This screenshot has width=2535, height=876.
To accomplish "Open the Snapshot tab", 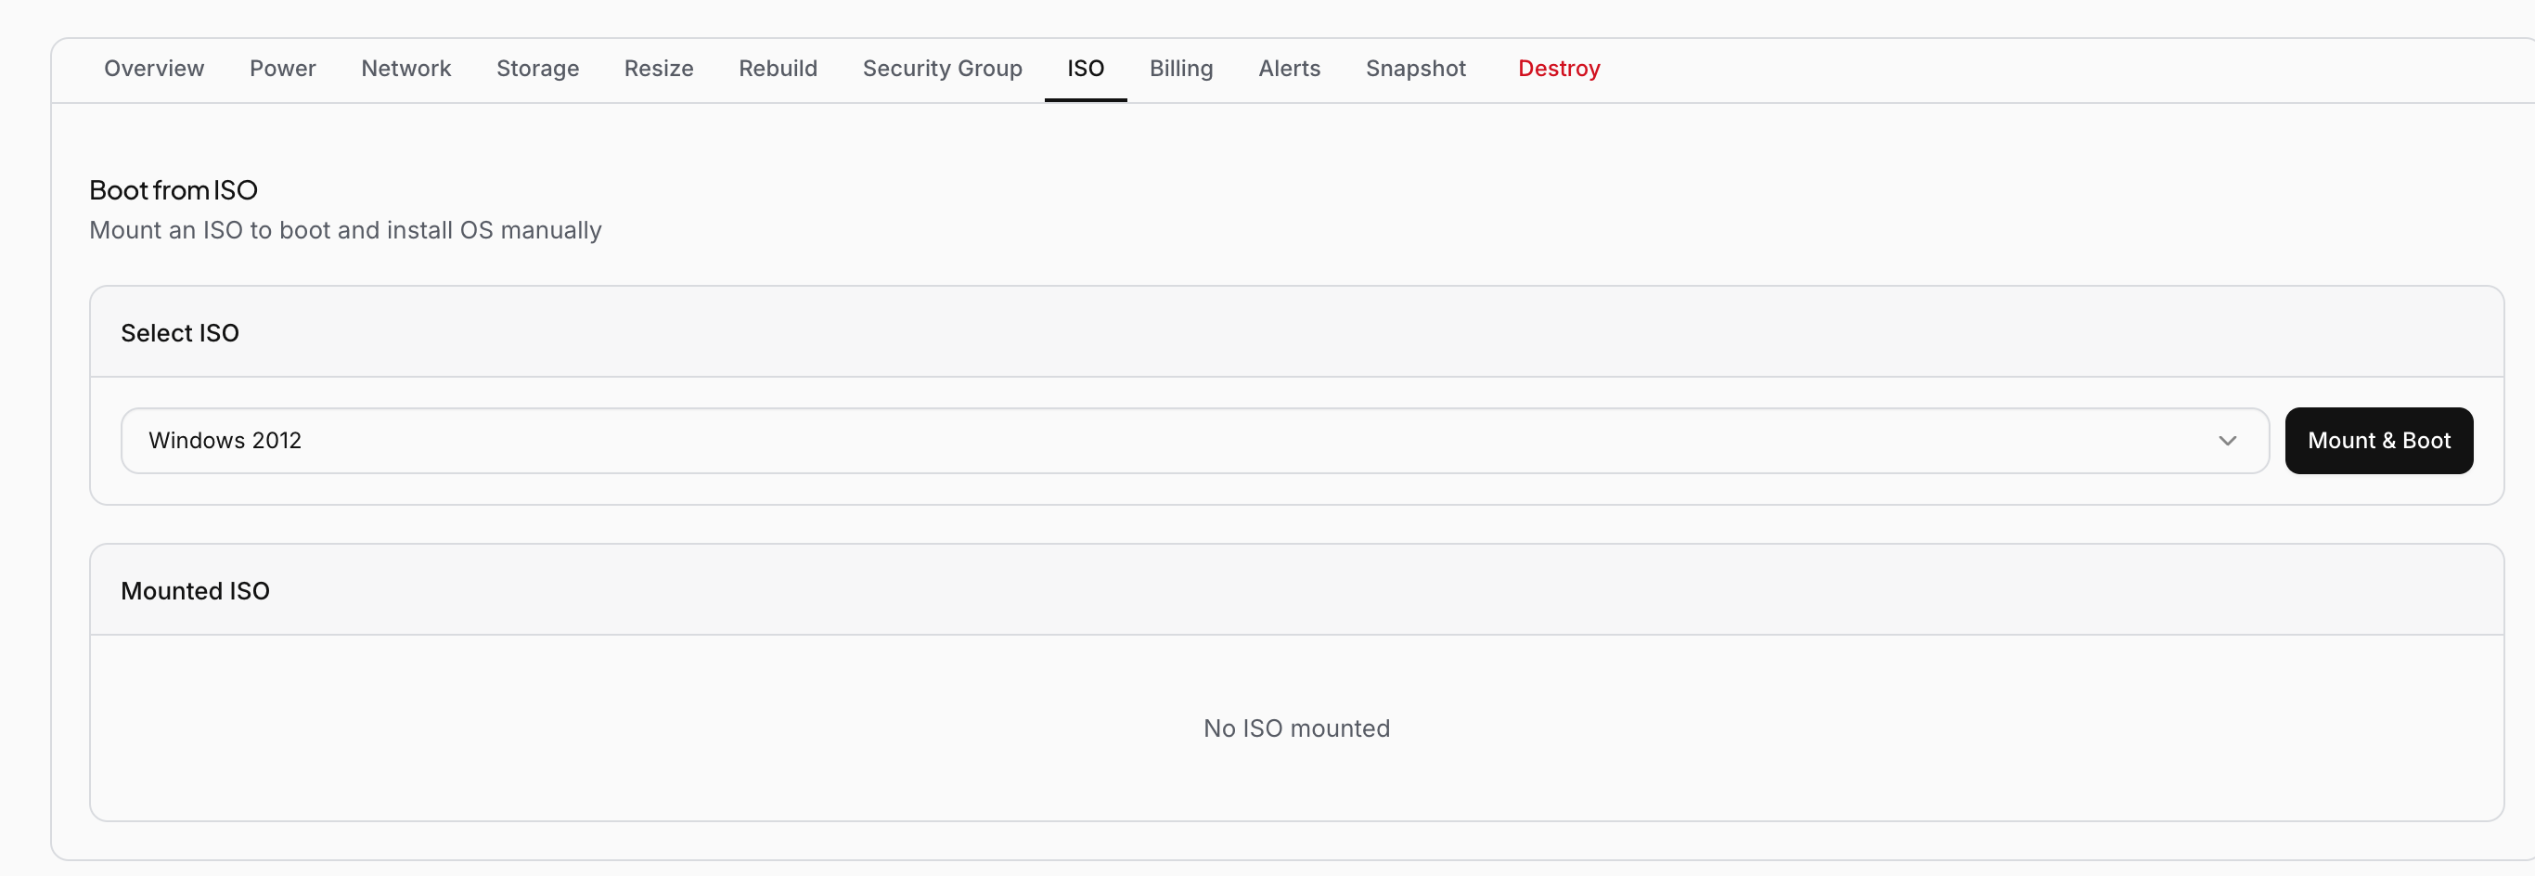I will (1415, 69).
